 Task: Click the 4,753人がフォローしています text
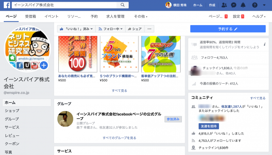tap(220, 141)
